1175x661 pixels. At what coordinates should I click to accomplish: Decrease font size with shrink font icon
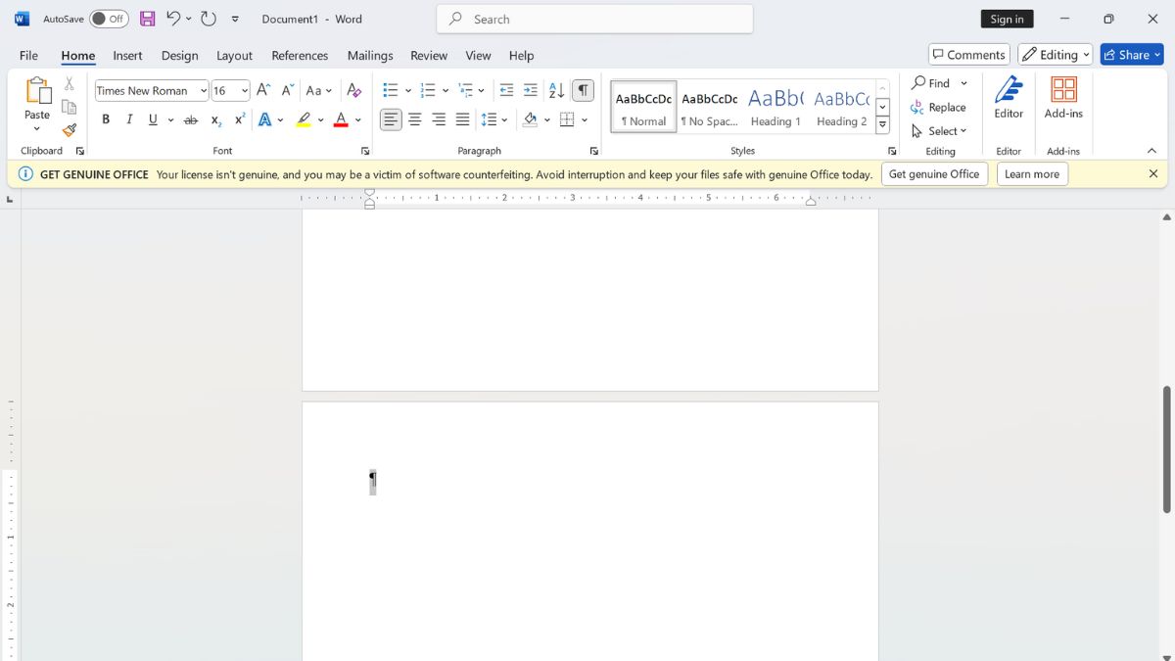tap(287, 90)
